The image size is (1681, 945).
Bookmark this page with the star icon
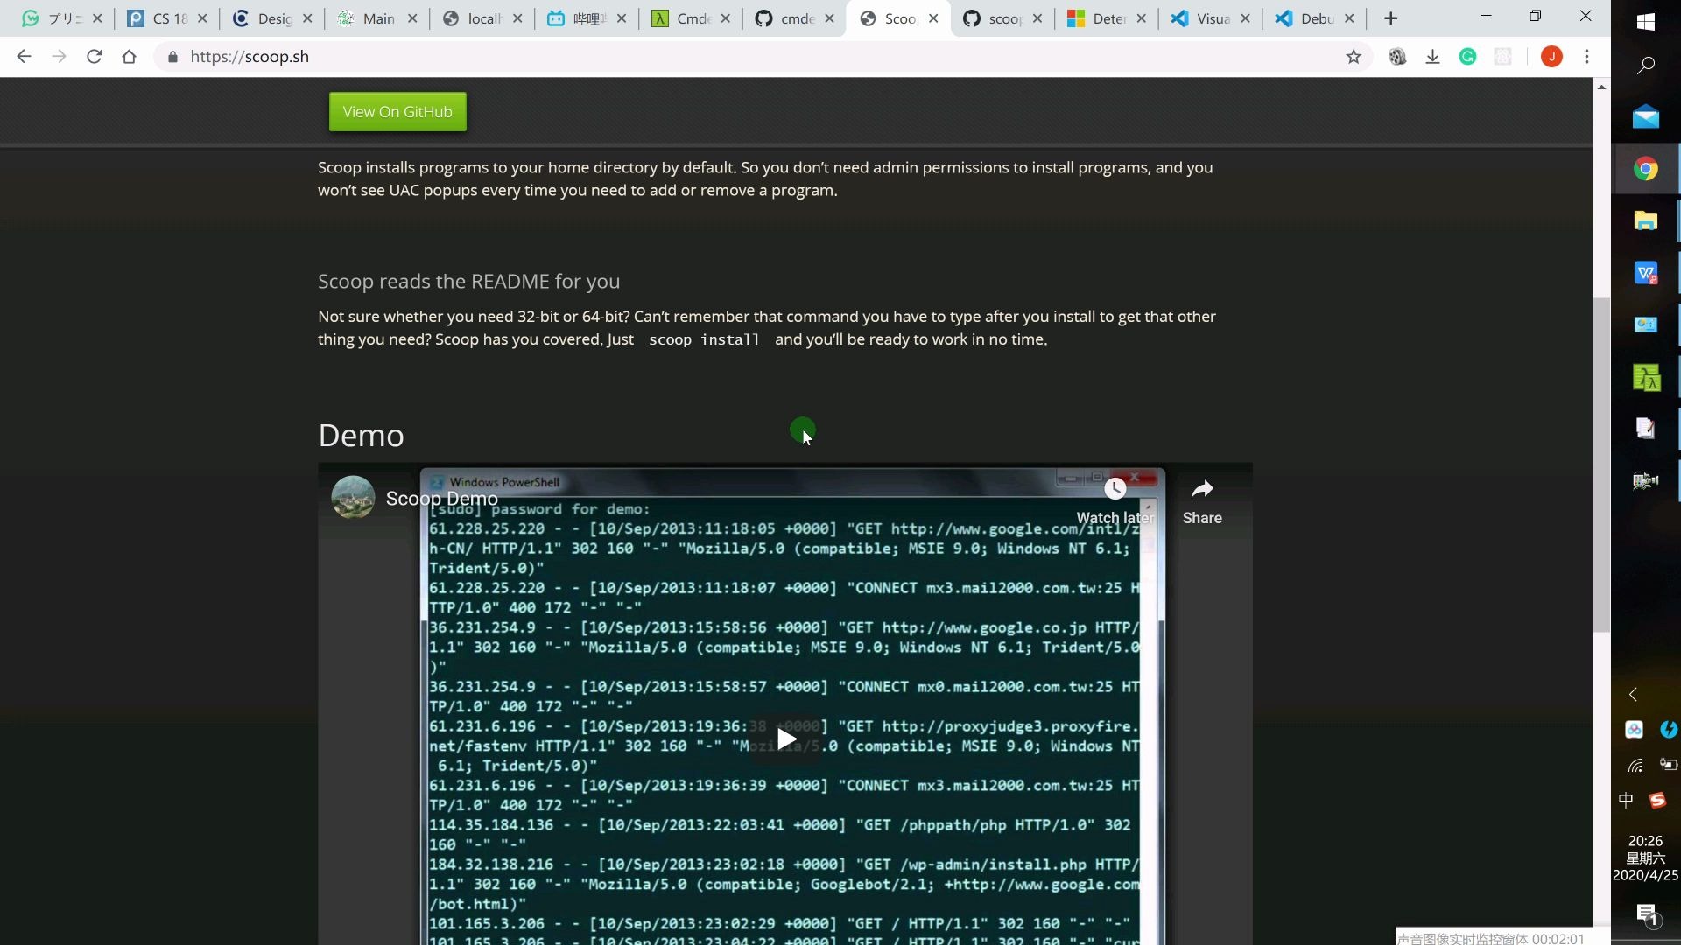click(x=1354, y=57)
